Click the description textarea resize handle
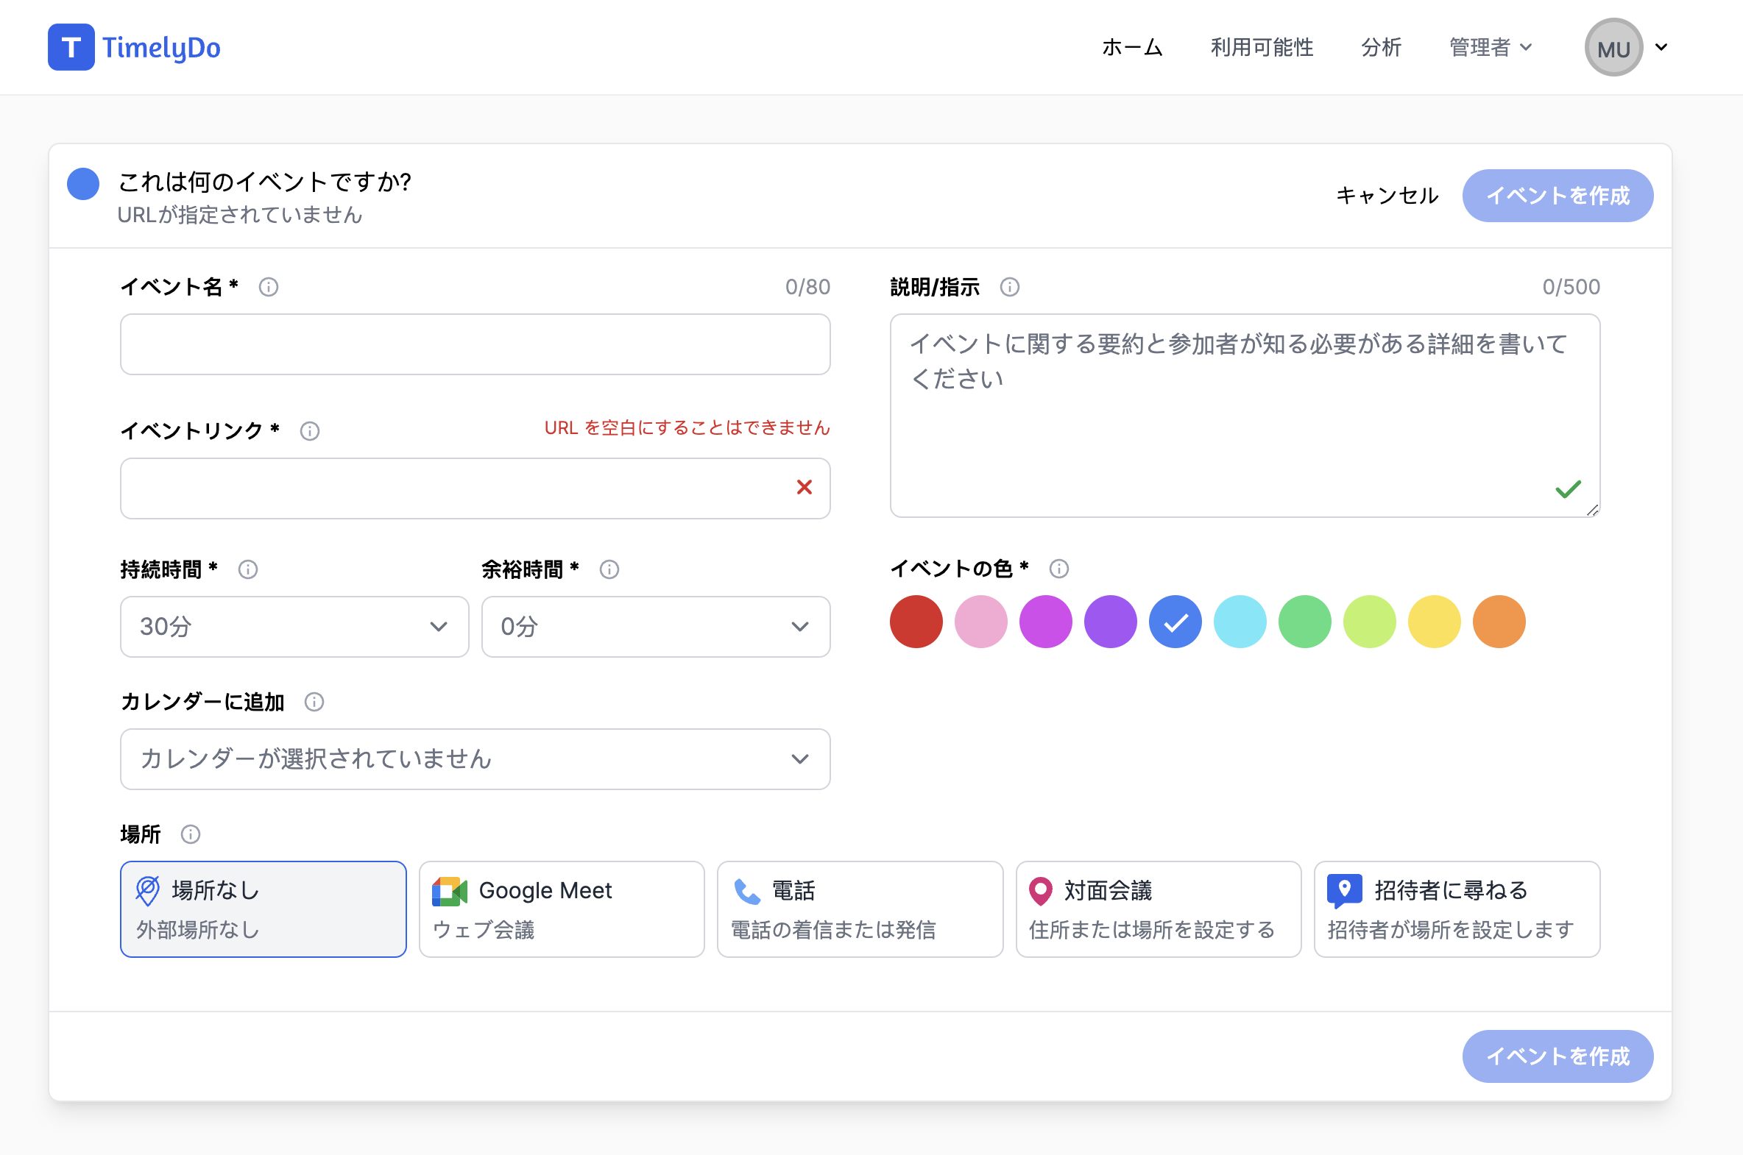 point(1592,510)
